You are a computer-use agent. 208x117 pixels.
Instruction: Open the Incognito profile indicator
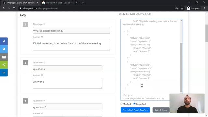click(193, 8)
